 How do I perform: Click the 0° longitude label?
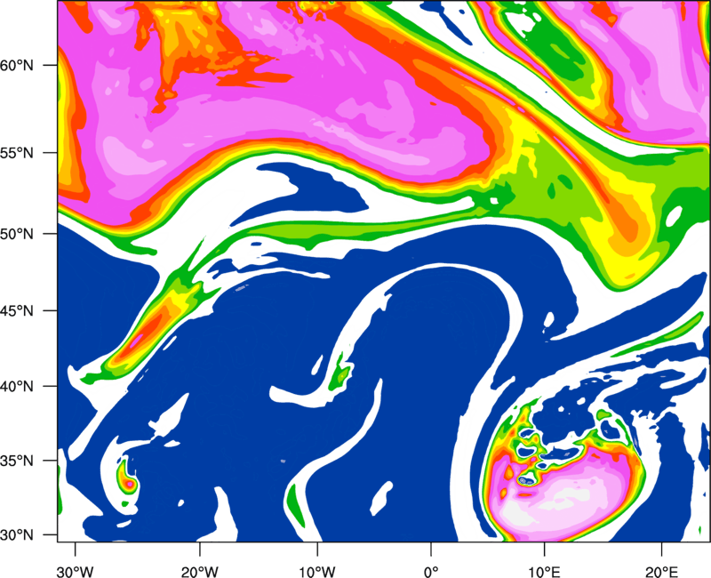coord(431,572)
